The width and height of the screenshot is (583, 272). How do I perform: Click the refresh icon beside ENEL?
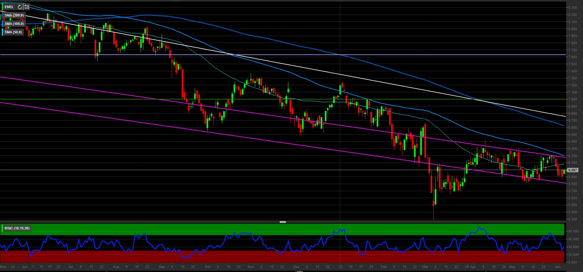coord(20,7)
